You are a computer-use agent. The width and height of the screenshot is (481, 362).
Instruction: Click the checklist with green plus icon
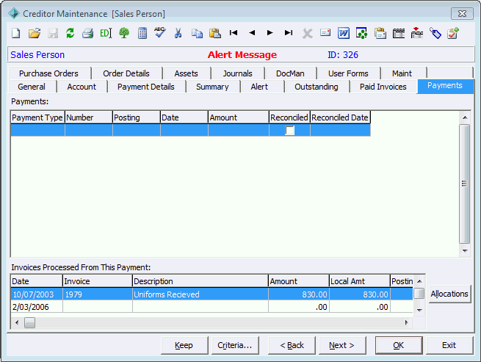click(453, 33)
